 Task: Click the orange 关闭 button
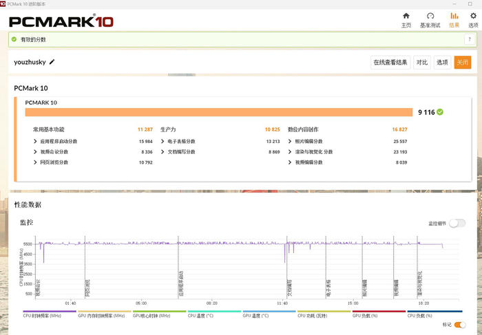(463, 62)
